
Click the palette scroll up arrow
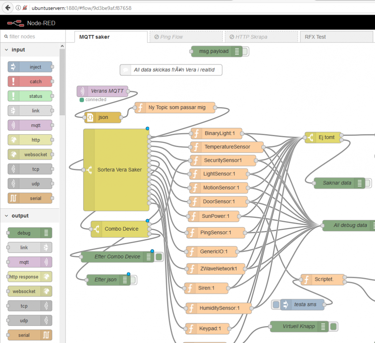pos(62,46)
